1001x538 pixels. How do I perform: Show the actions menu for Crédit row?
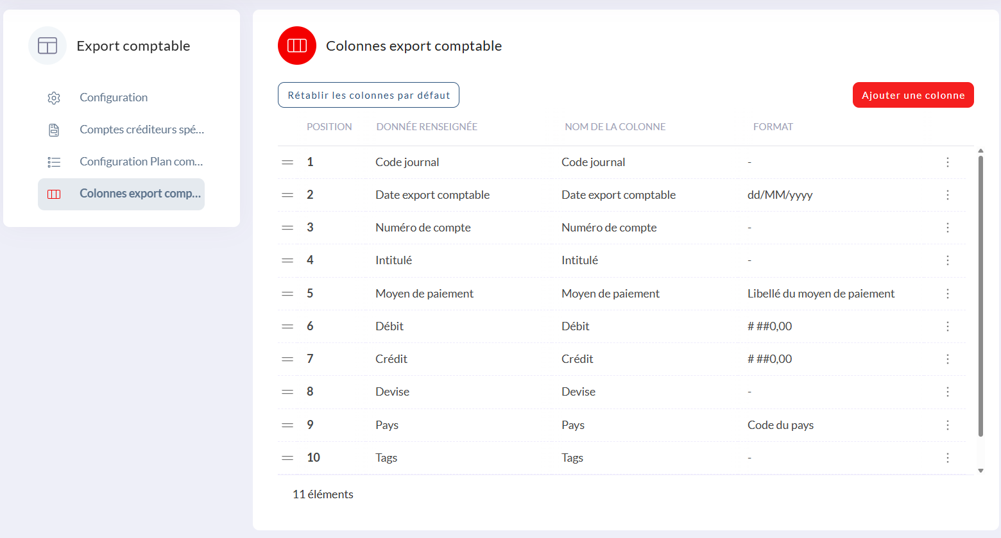947,359
